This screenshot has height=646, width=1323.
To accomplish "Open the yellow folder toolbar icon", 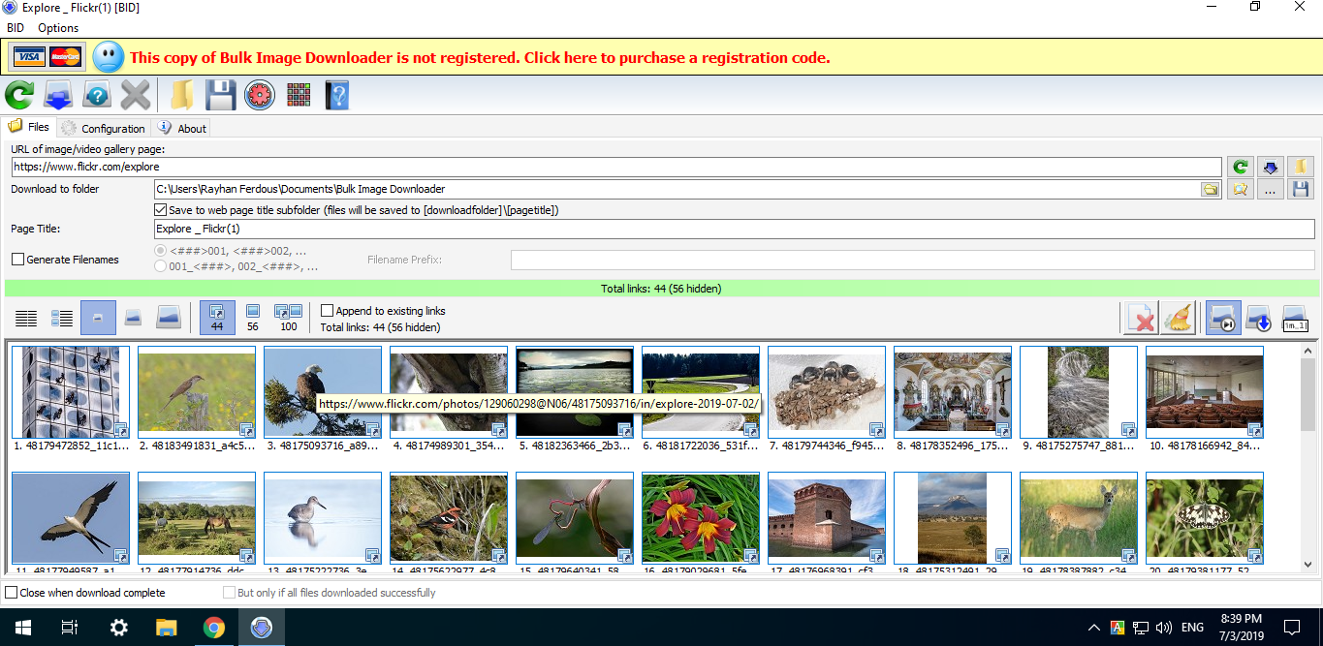I will point(181,95).
